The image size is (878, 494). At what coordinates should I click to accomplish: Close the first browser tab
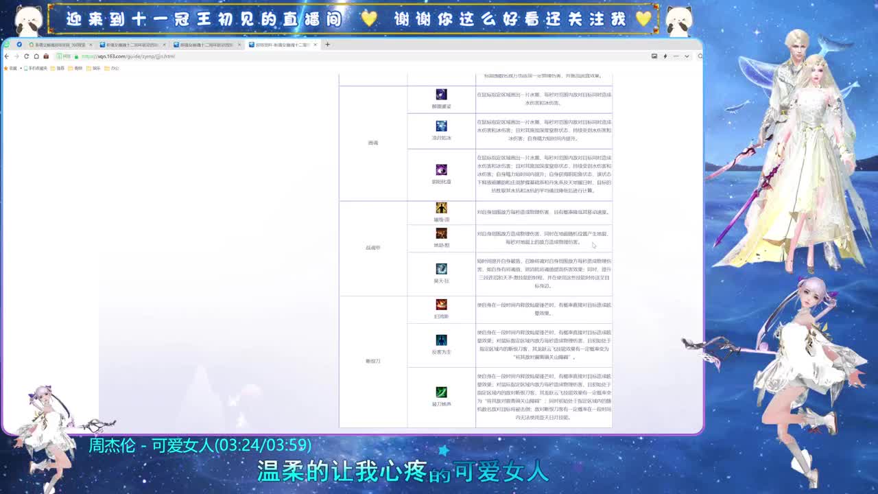91,45
